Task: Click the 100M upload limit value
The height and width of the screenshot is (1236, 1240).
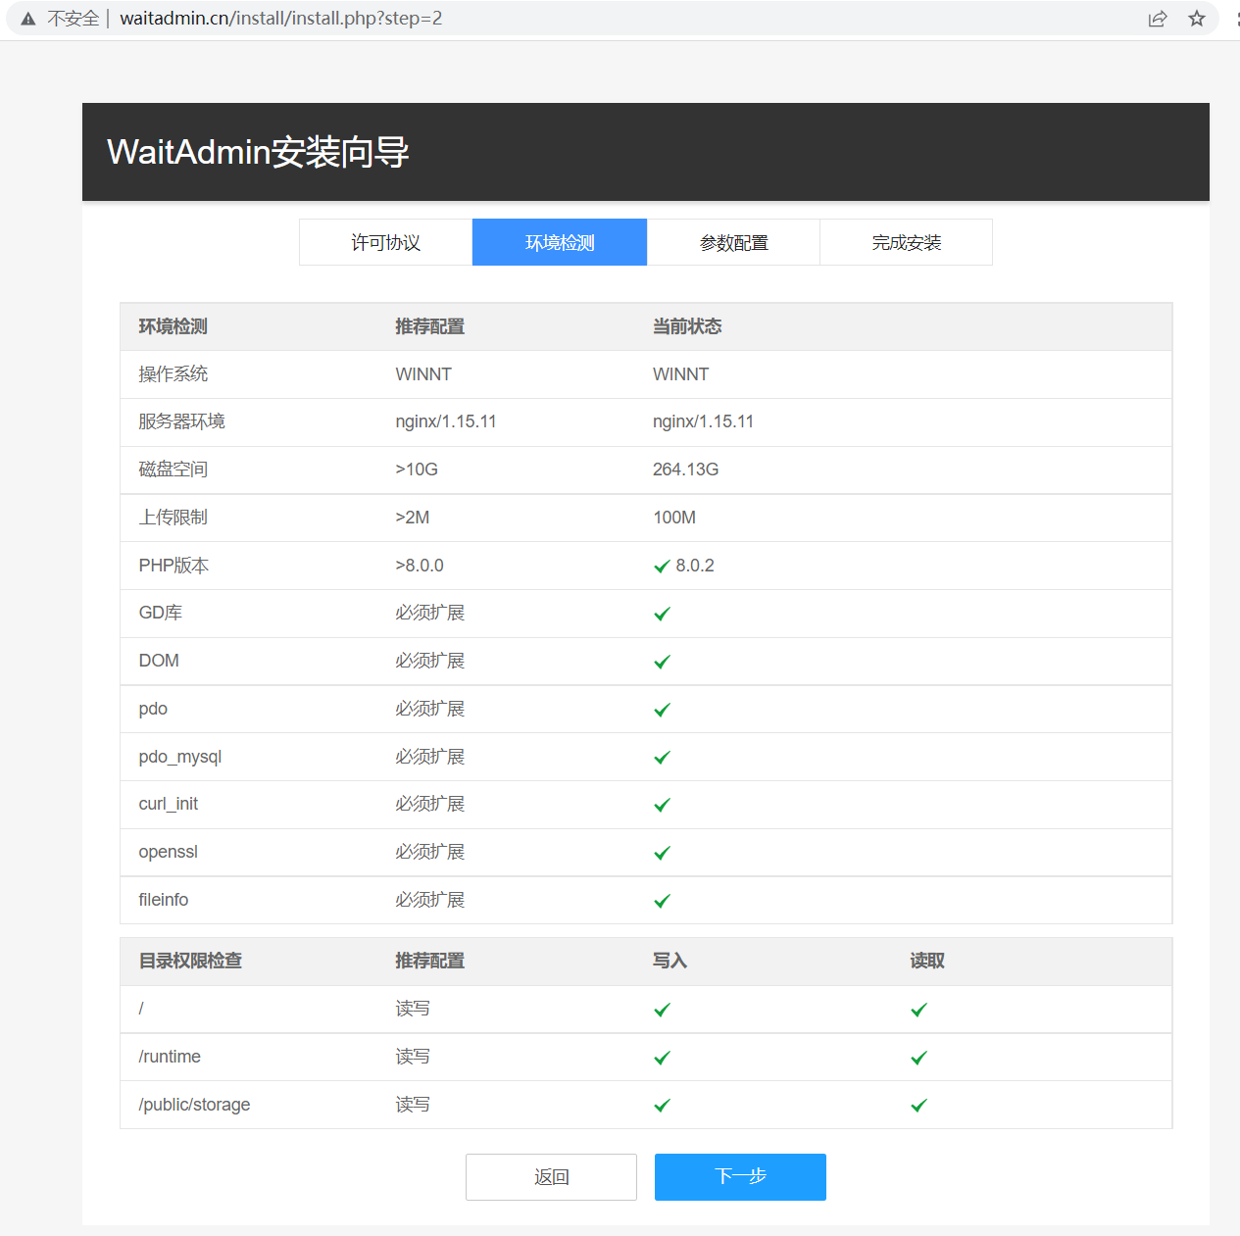Action: (x=674, y=518)
